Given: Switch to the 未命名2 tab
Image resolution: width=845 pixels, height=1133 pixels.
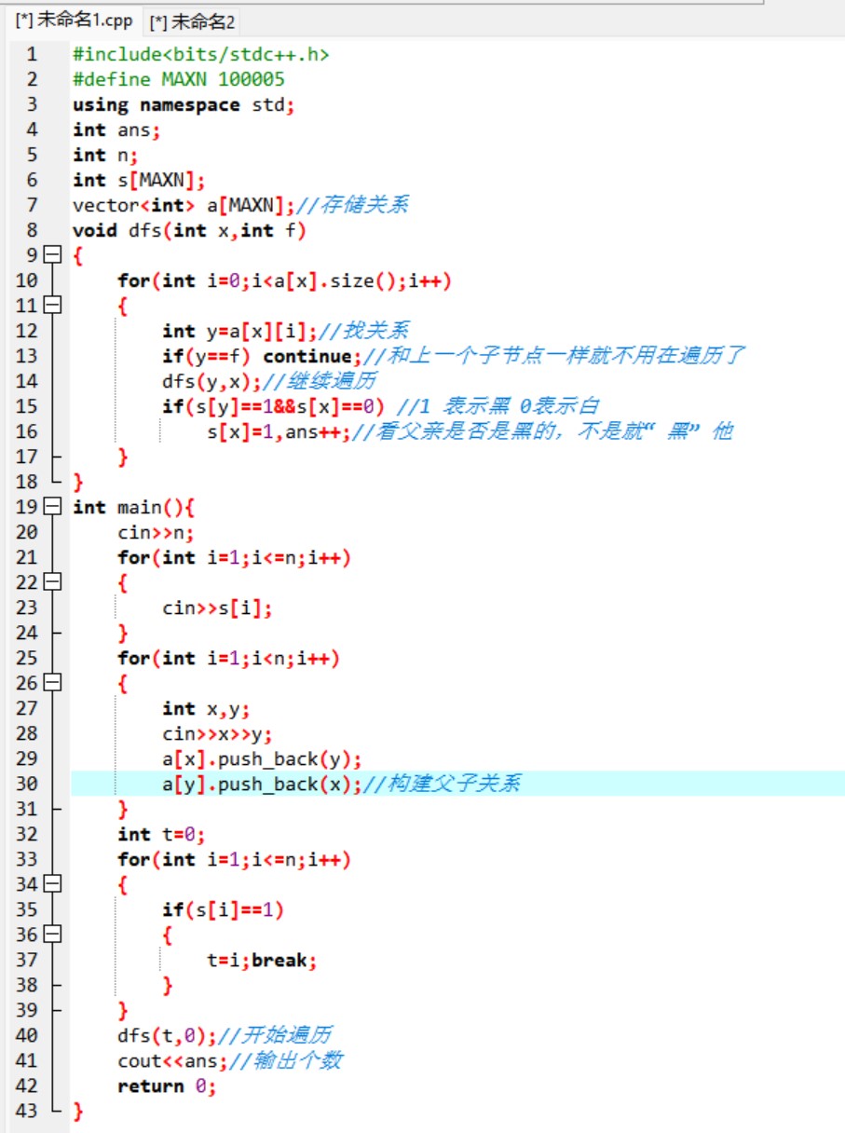Looking at the screenshot, I should click(x=193, y=20).
